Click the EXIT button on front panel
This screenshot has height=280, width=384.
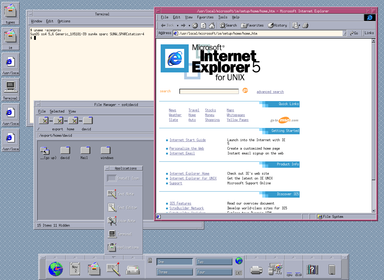(239, 273)
